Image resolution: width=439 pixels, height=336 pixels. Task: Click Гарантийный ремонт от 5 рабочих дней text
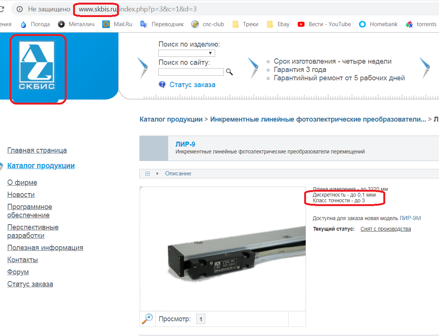pyautogui.click(x=339, y=78)
